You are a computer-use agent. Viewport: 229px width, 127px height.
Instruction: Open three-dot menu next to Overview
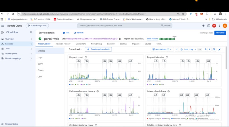(31, 39)
